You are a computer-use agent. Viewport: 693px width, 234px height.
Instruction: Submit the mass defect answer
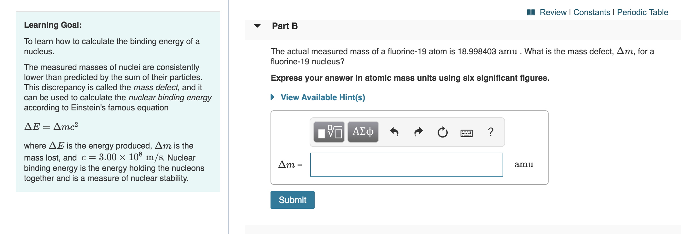click(292, 200)
